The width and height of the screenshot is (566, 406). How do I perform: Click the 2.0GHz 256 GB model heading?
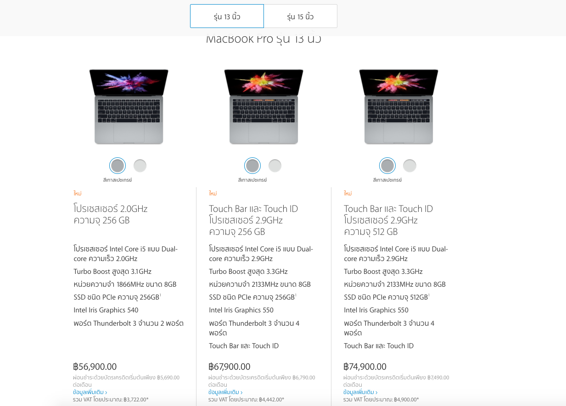click(111, 215)
